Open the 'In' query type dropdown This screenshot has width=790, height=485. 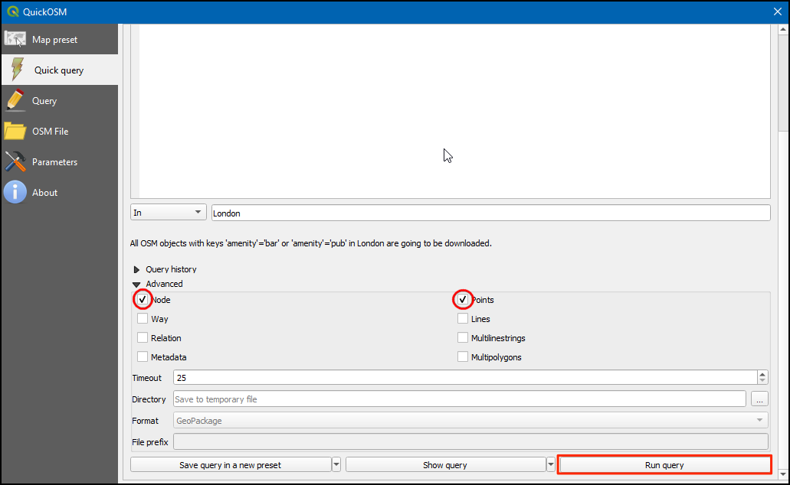[168, 213]
